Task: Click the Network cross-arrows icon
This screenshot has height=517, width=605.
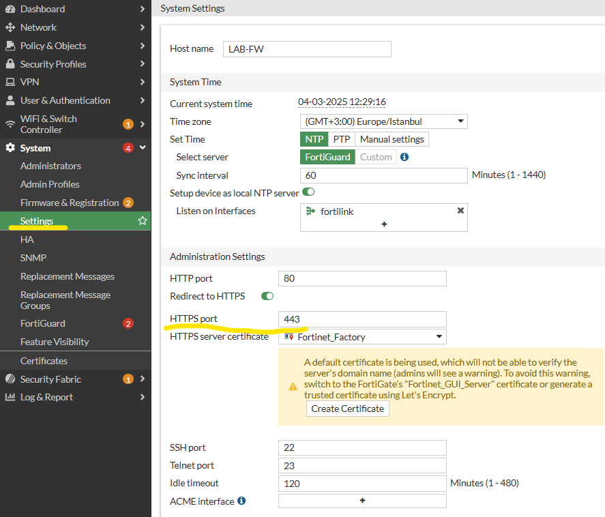Action: pyautogui.click(x=10, y=27)
